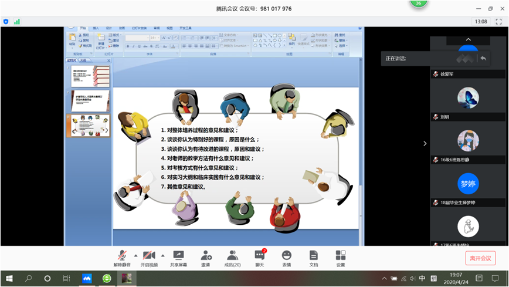Click the Invite (邀请) icon
Viewport: 509px width, 287px height.
(x=206, y=258)
